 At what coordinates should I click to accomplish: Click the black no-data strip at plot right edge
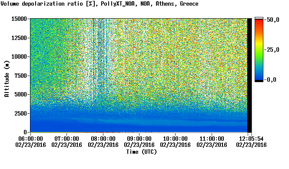click(249, 75)
